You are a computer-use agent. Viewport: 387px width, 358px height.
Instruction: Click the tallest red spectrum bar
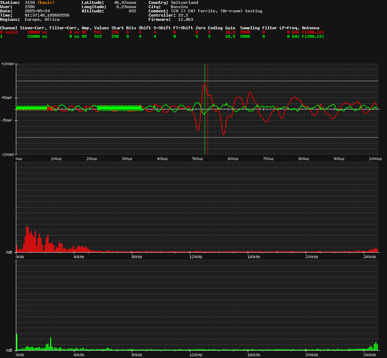click(x=27, y=239)
